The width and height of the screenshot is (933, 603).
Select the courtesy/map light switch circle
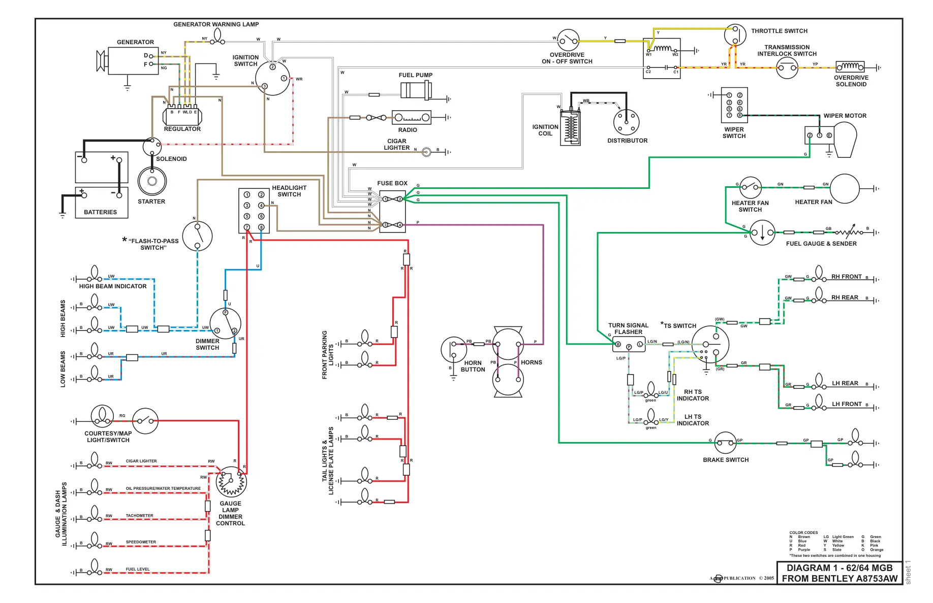point(145,421)
